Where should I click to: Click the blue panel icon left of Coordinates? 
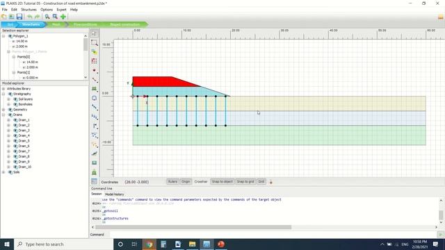coord(95,181)
